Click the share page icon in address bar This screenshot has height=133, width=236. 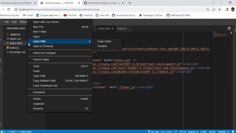point(214,10)
